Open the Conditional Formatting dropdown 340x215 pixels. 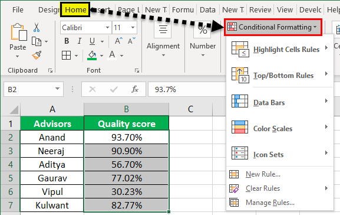tap(273, 27)
